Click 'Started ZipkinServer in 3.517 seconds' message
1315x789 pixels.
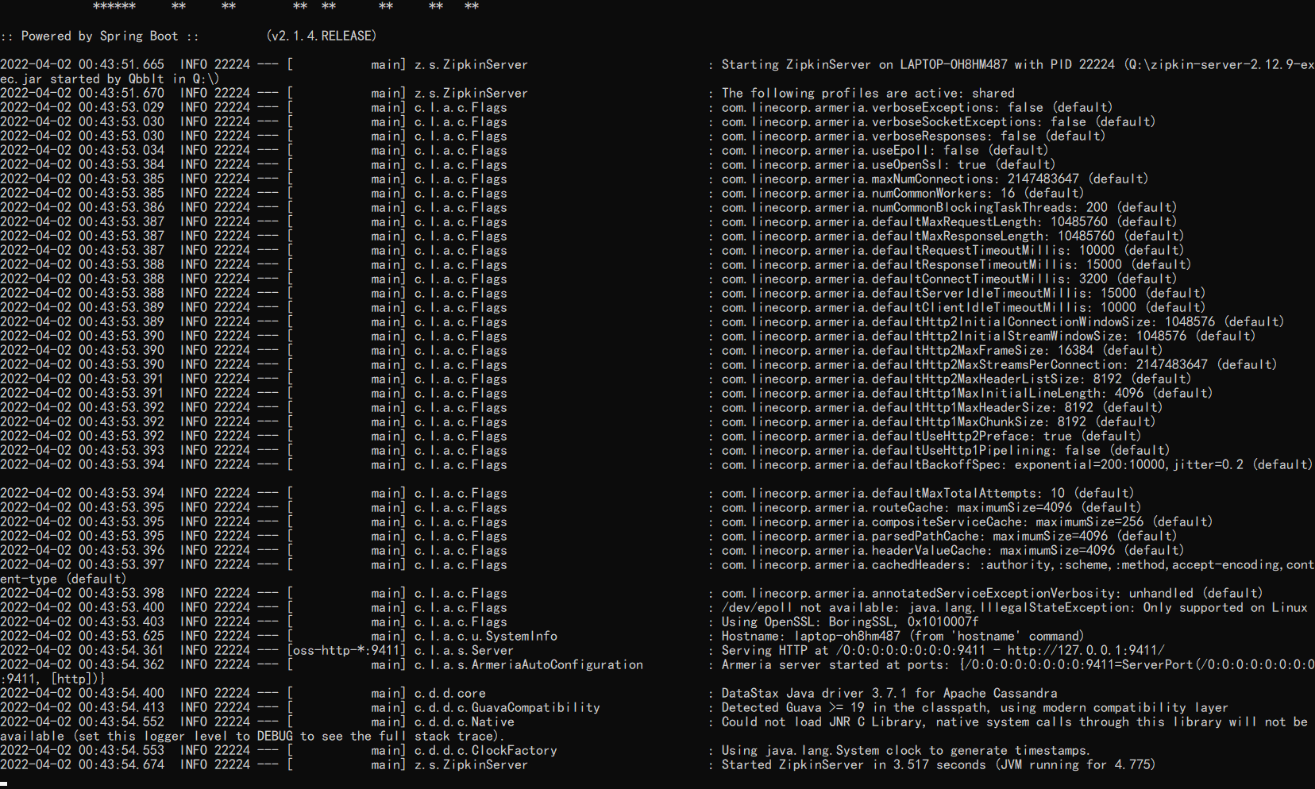(x=939, y=764)
